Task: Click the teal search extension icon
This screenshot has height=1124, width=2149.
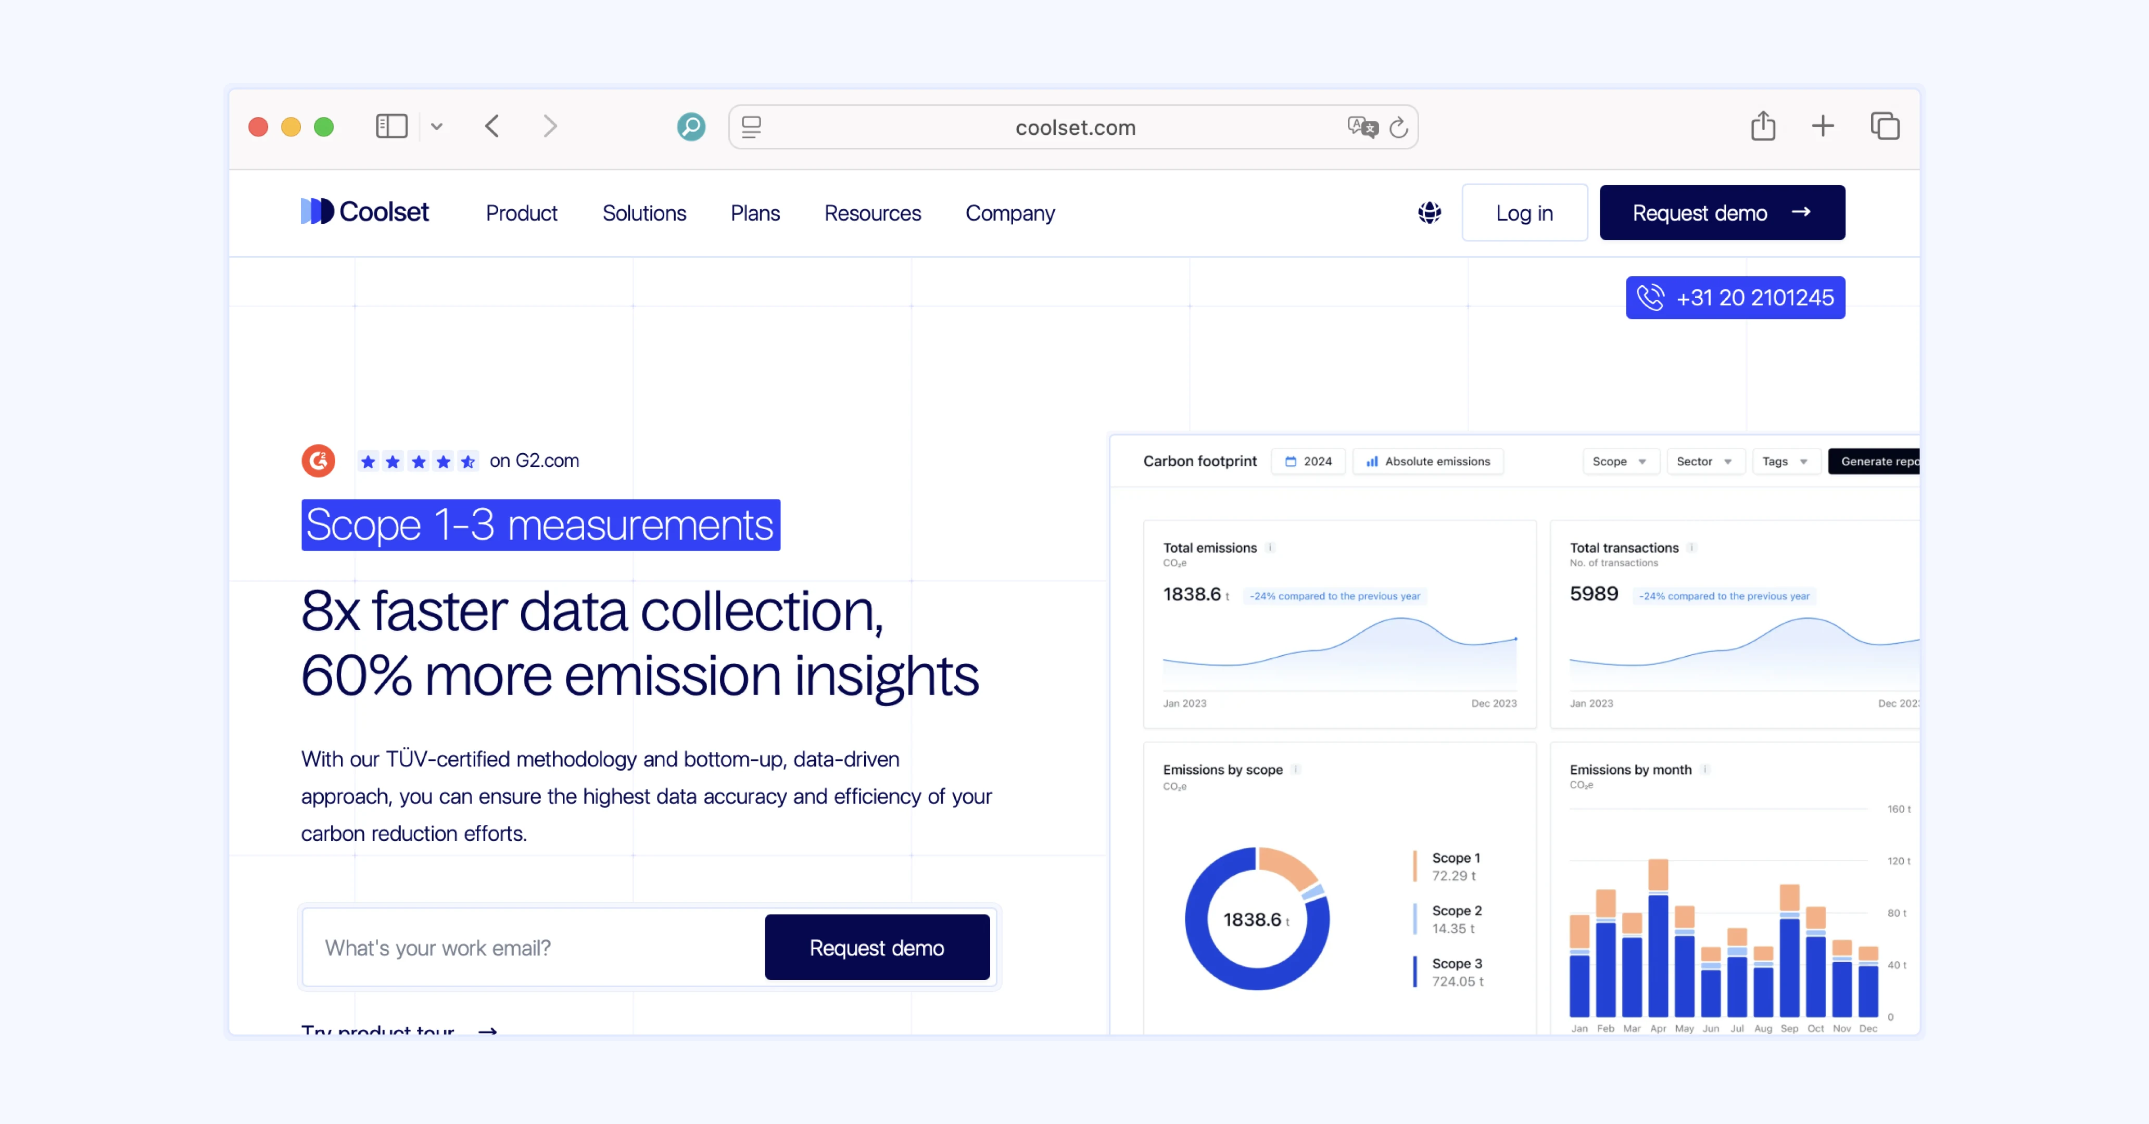Action: click(691, 127)
